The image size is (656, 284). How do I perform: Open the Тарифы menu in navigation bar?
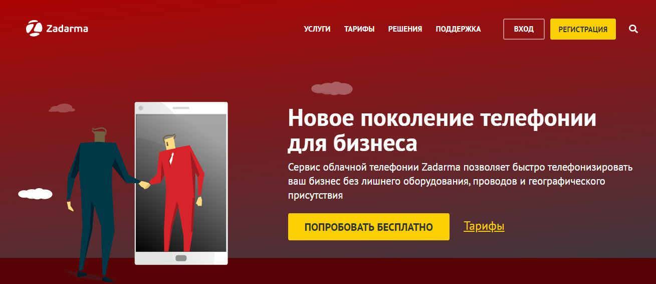[x=359, y=29]
